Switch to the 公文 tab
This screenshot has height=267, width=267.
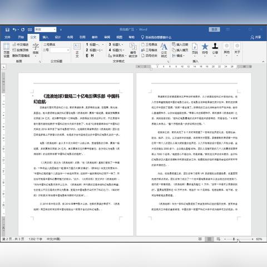pyautogui.click(x=33, y=37)
